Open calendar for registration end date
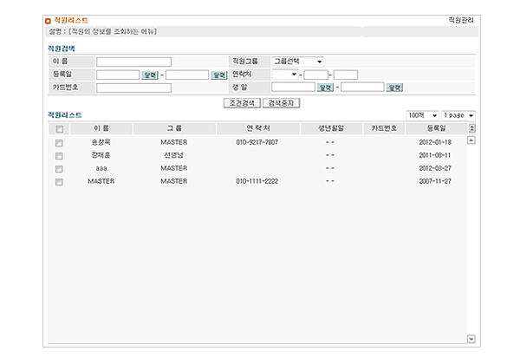The height and width of the screenshot is (364, 520). [219, 75]
